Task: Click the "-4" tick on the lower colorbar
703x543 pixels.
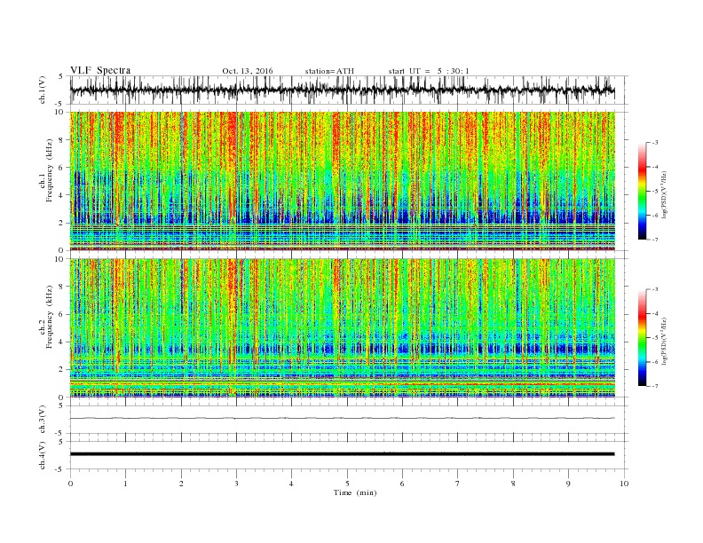Action: 654,313
